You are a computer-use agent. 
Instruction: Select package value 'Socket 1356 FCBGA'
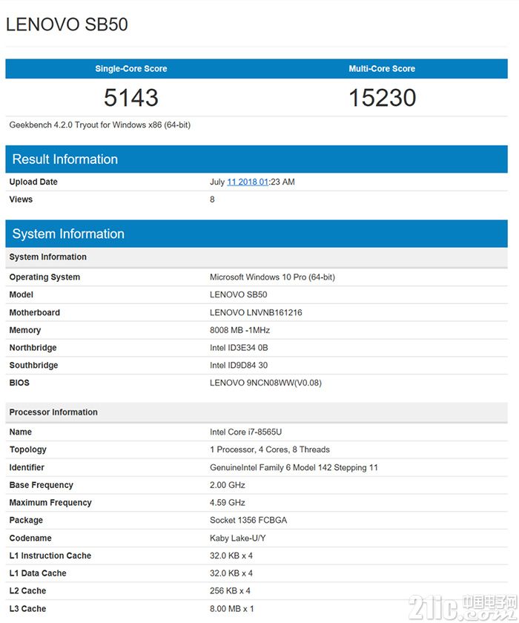[248, 520]
